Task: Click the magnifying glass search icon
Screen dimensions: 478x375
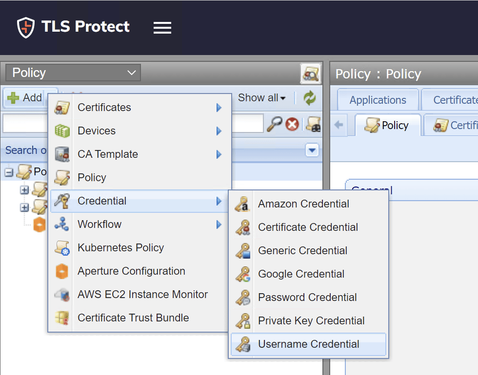Action: click(274, 124)
